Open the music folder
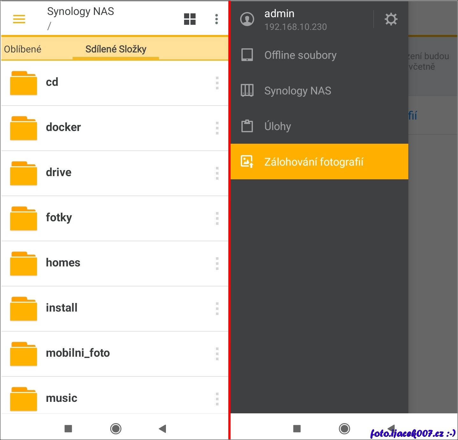 [x=61, y=398]
